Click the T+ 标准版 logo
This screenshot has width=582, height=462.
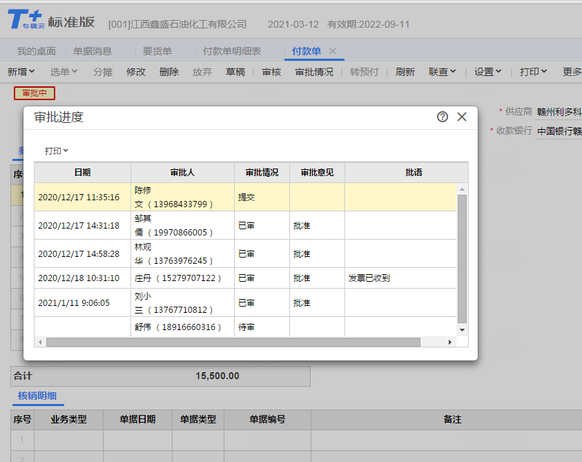[51, 20]
